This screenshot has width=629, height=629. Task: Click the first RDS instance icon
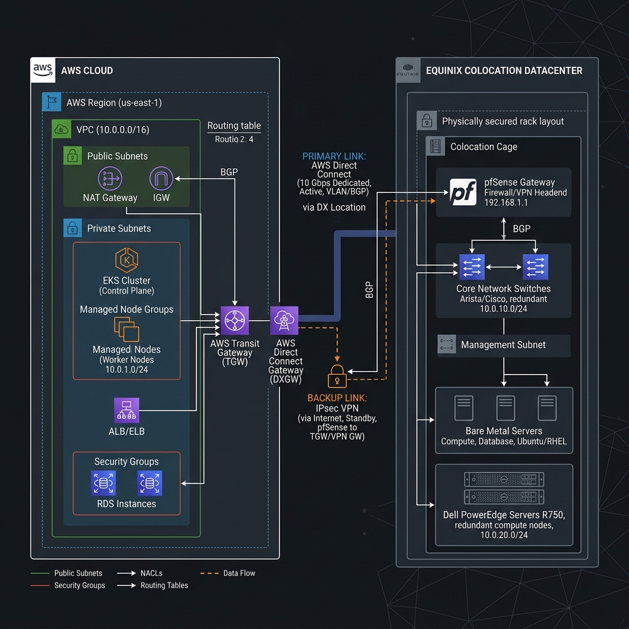click(103, 483)
